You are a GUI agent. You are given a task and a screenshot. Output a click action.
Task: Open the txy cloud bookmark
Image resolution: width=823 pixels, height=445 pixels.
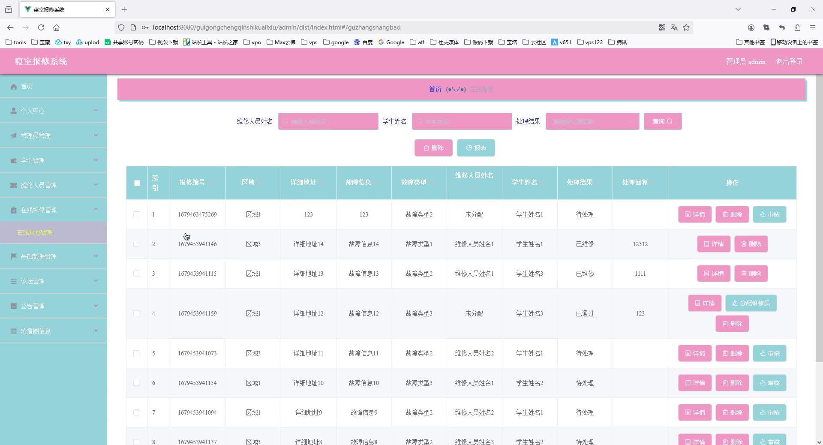pos(63,42)
